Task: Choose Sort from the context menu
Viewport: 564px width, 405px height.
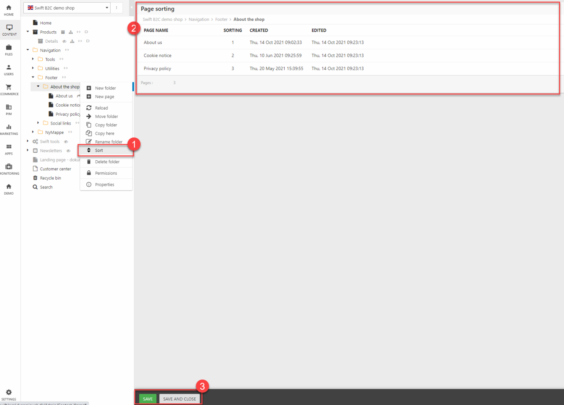Action: (99, 151)
